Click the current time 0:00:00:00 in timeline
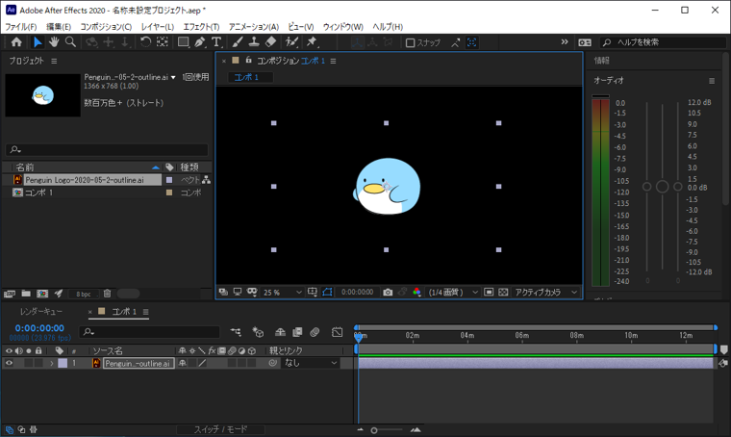The width and height of the screenshot is (731, 437). click(39, 328)
